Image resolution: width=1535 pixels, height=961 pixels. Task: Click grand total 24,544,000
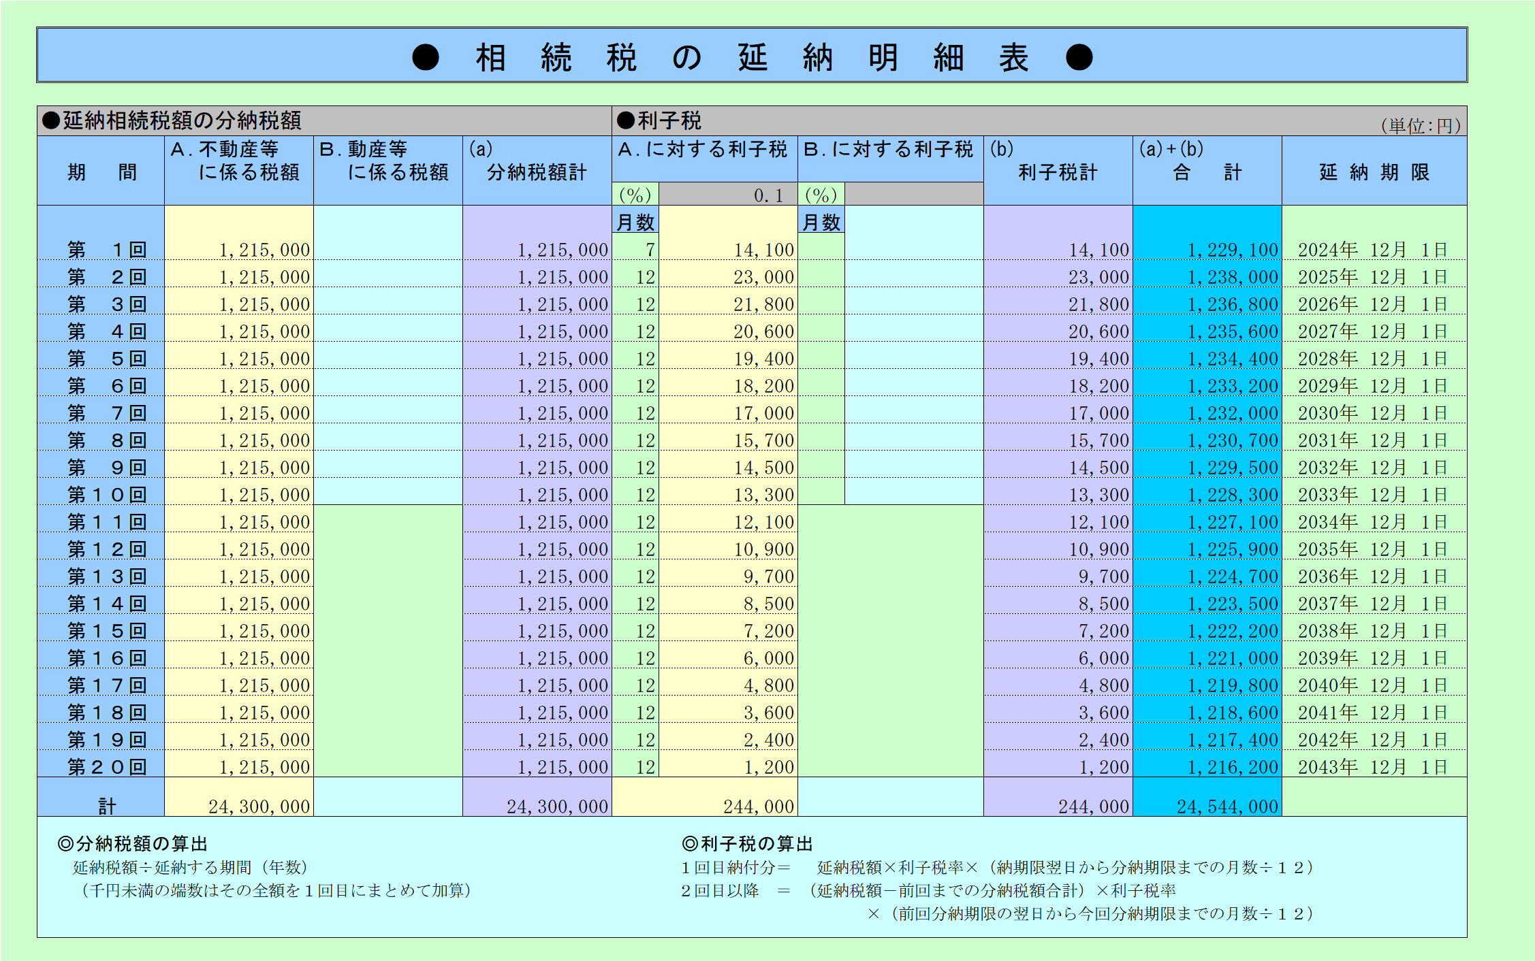pos(1227,807)
